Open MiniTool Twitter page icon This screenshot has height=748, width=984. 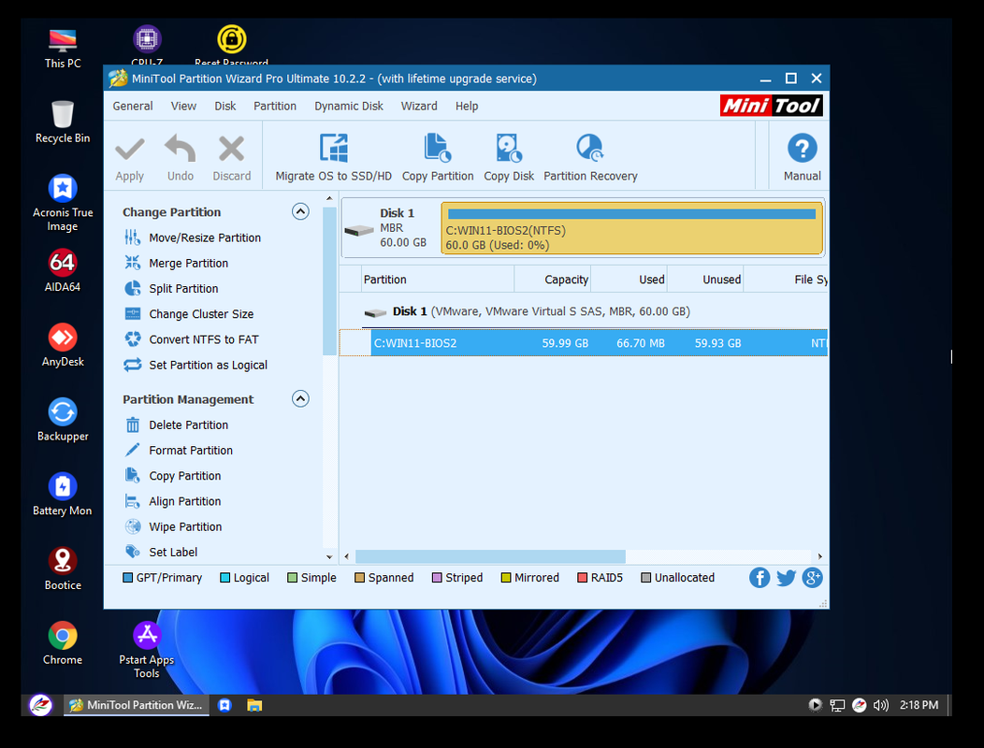pyautogui.click(x=786, y=577)
